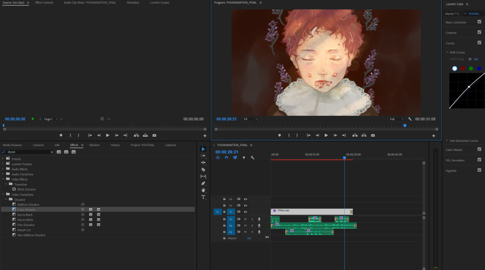This screenshot has width=485, height=270.
Task: Click Play in the Program monitor
Action: tap(326, 135)
